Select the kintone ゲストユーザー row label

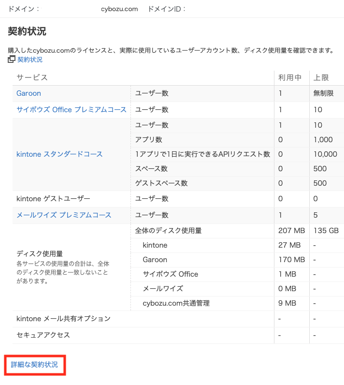click(53, 199)
